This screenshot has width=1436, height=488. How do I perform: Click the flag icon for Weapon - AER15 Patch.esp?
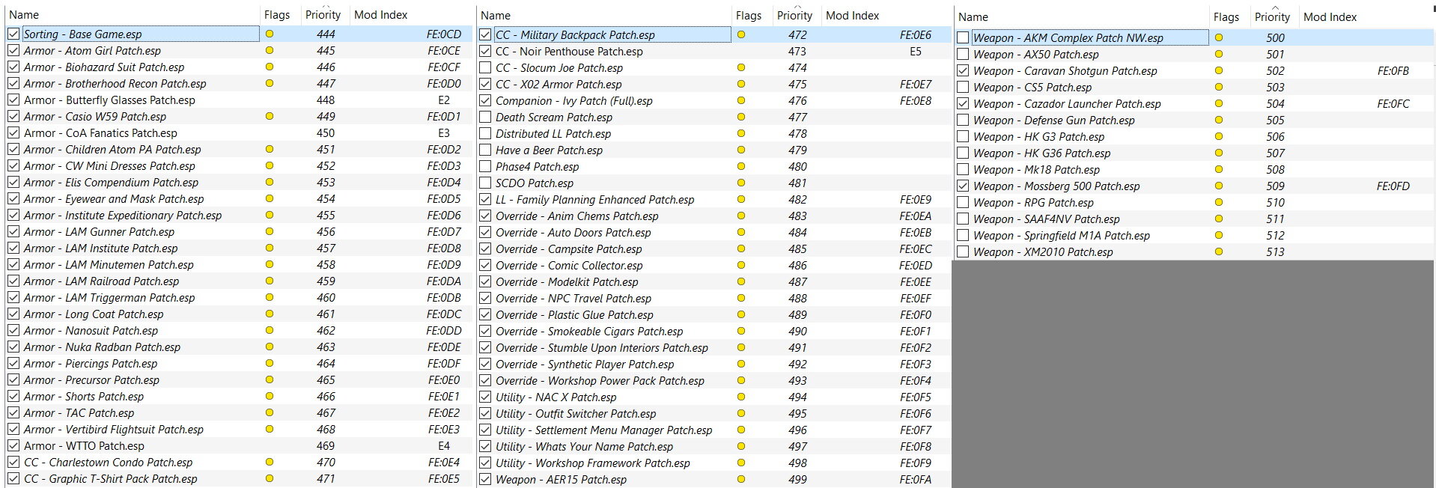coord(741,479)
